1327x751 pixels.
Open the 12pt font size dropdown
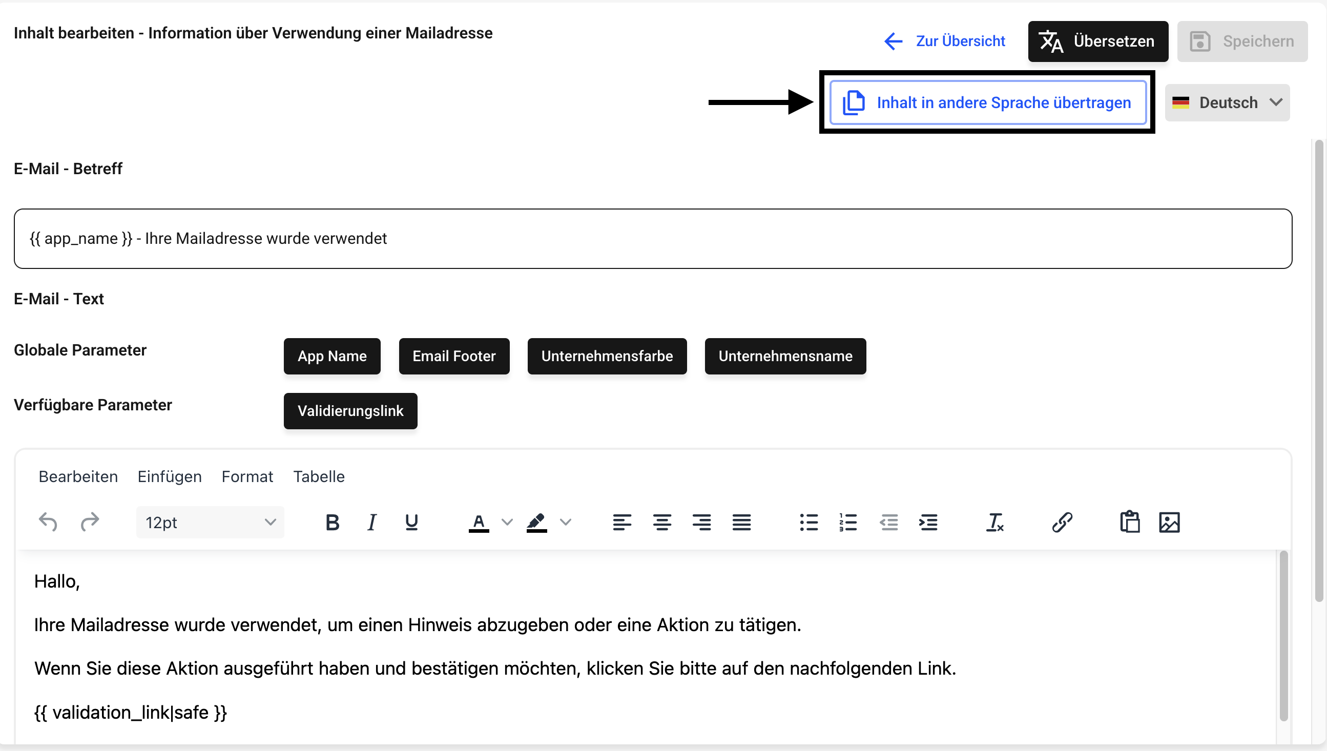click(210, 522)
